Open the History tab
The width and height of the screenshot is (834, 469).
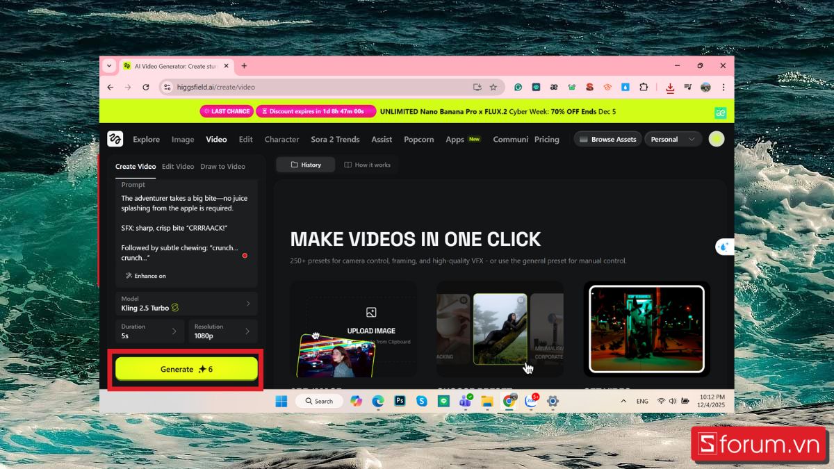point(306,165)
